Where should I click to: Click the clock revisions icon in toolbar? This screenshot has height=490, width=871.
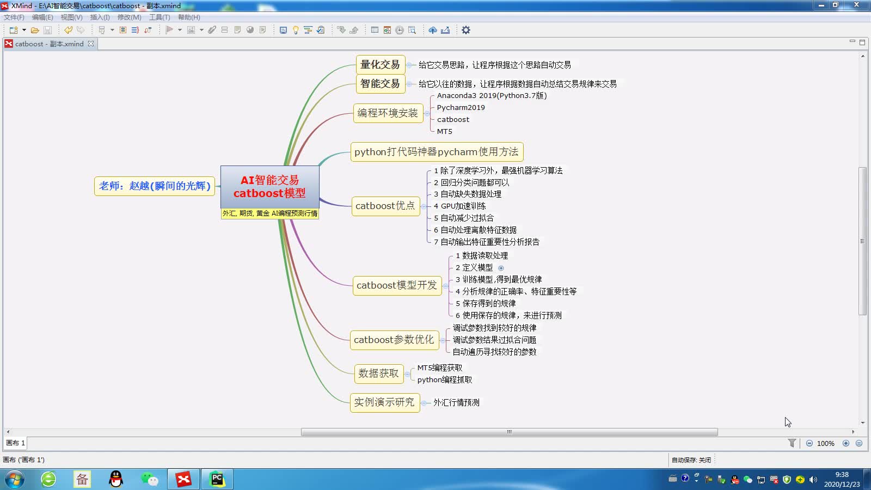(x=400, y=30)
